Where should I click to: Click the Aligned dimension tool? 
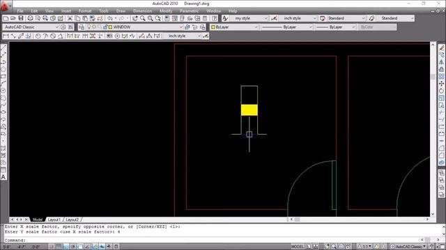click(x=13, y=36)
